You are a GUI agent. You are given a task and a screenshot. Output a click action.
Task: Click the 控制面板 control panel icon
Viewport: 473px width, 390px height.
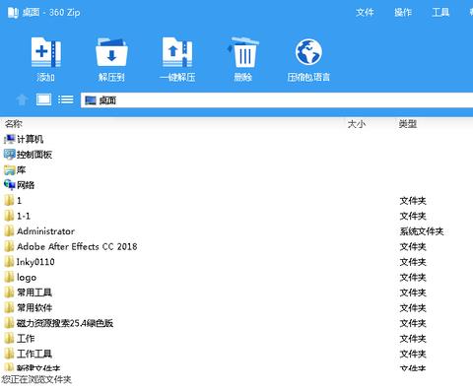pyautogui.click(x=10, y=155)
